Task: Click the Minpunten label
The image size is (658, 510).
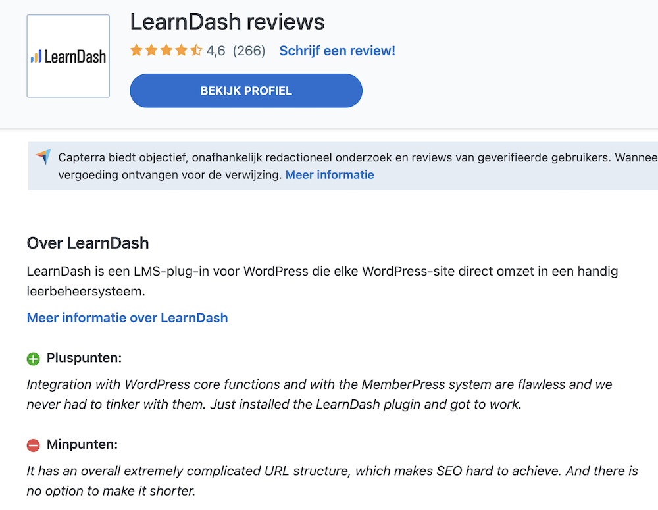Action: coord(82,445)
